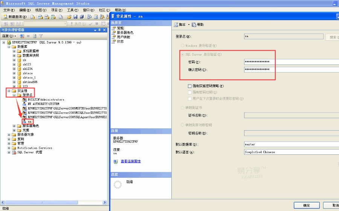Select the 映射到非对称密钥 radio button
The height and width of the screenshot is (211, 339).
(182, 125)
